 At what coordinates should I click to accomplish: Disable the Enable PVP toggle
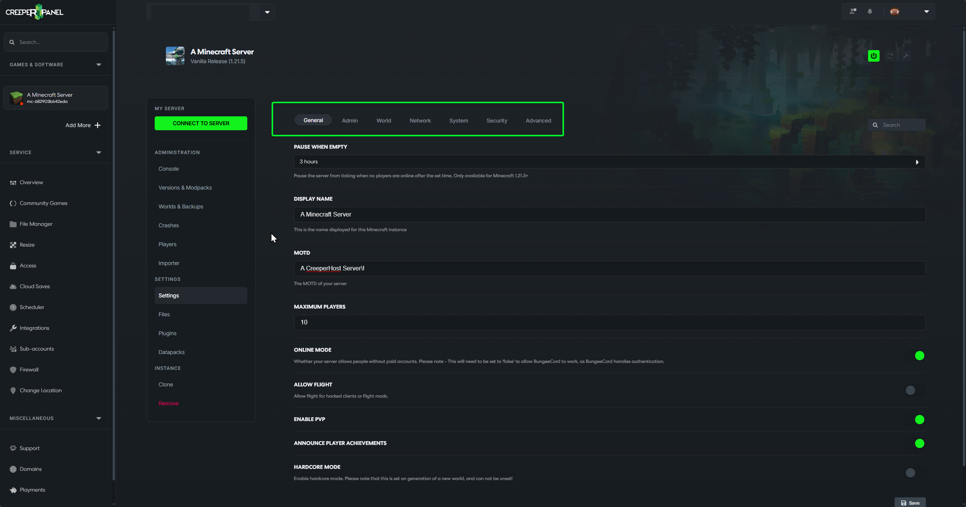tap(920, 419)
